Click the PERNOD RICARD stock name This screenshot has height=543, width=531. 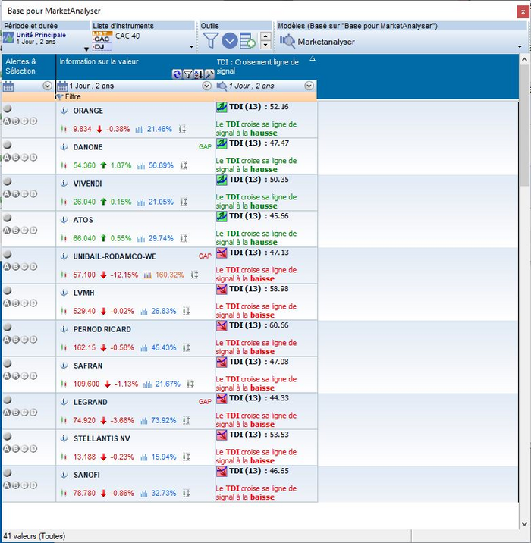click(102, 329)
